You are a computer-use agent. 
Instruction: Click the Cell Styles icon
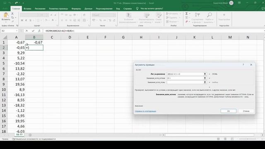click(159, 15)
